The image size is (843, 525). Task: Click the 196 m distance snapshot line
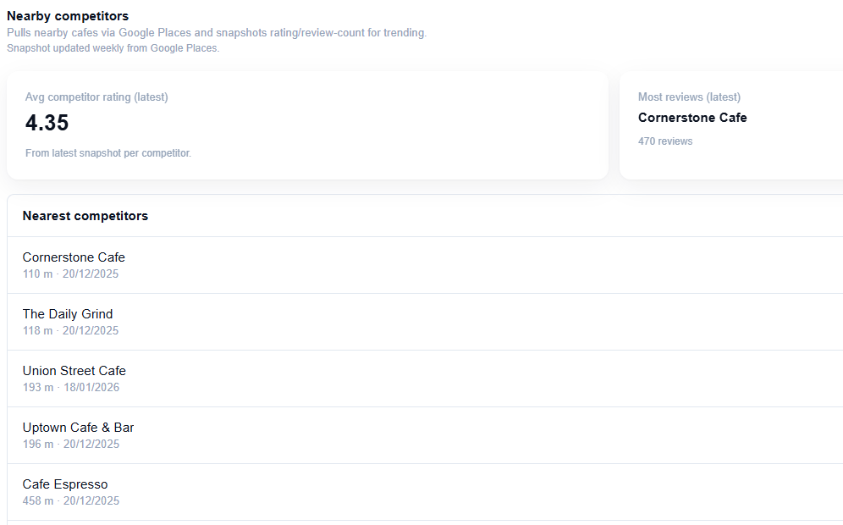click(70, 445)
